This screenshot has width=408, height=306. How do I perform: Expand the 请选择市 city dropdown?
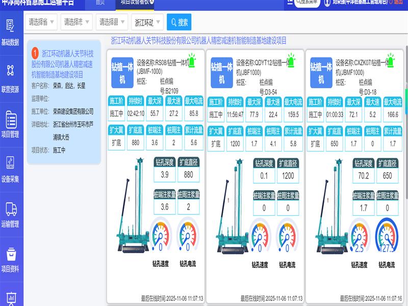(76, 22)
